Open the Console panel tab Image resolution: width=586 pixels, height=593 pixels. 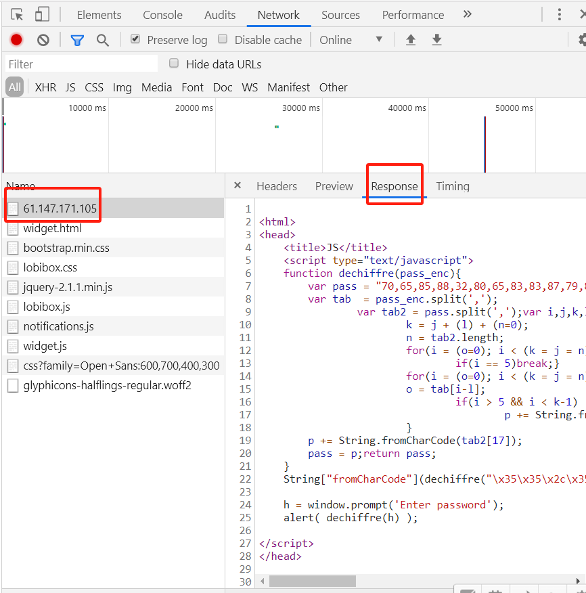point(162,15)
